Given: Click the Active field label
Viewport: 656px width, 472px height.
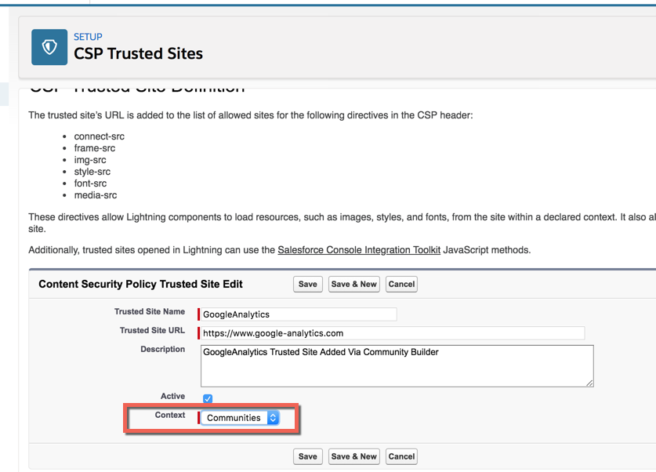Looking at the screenshot, I should click(172, 396).
